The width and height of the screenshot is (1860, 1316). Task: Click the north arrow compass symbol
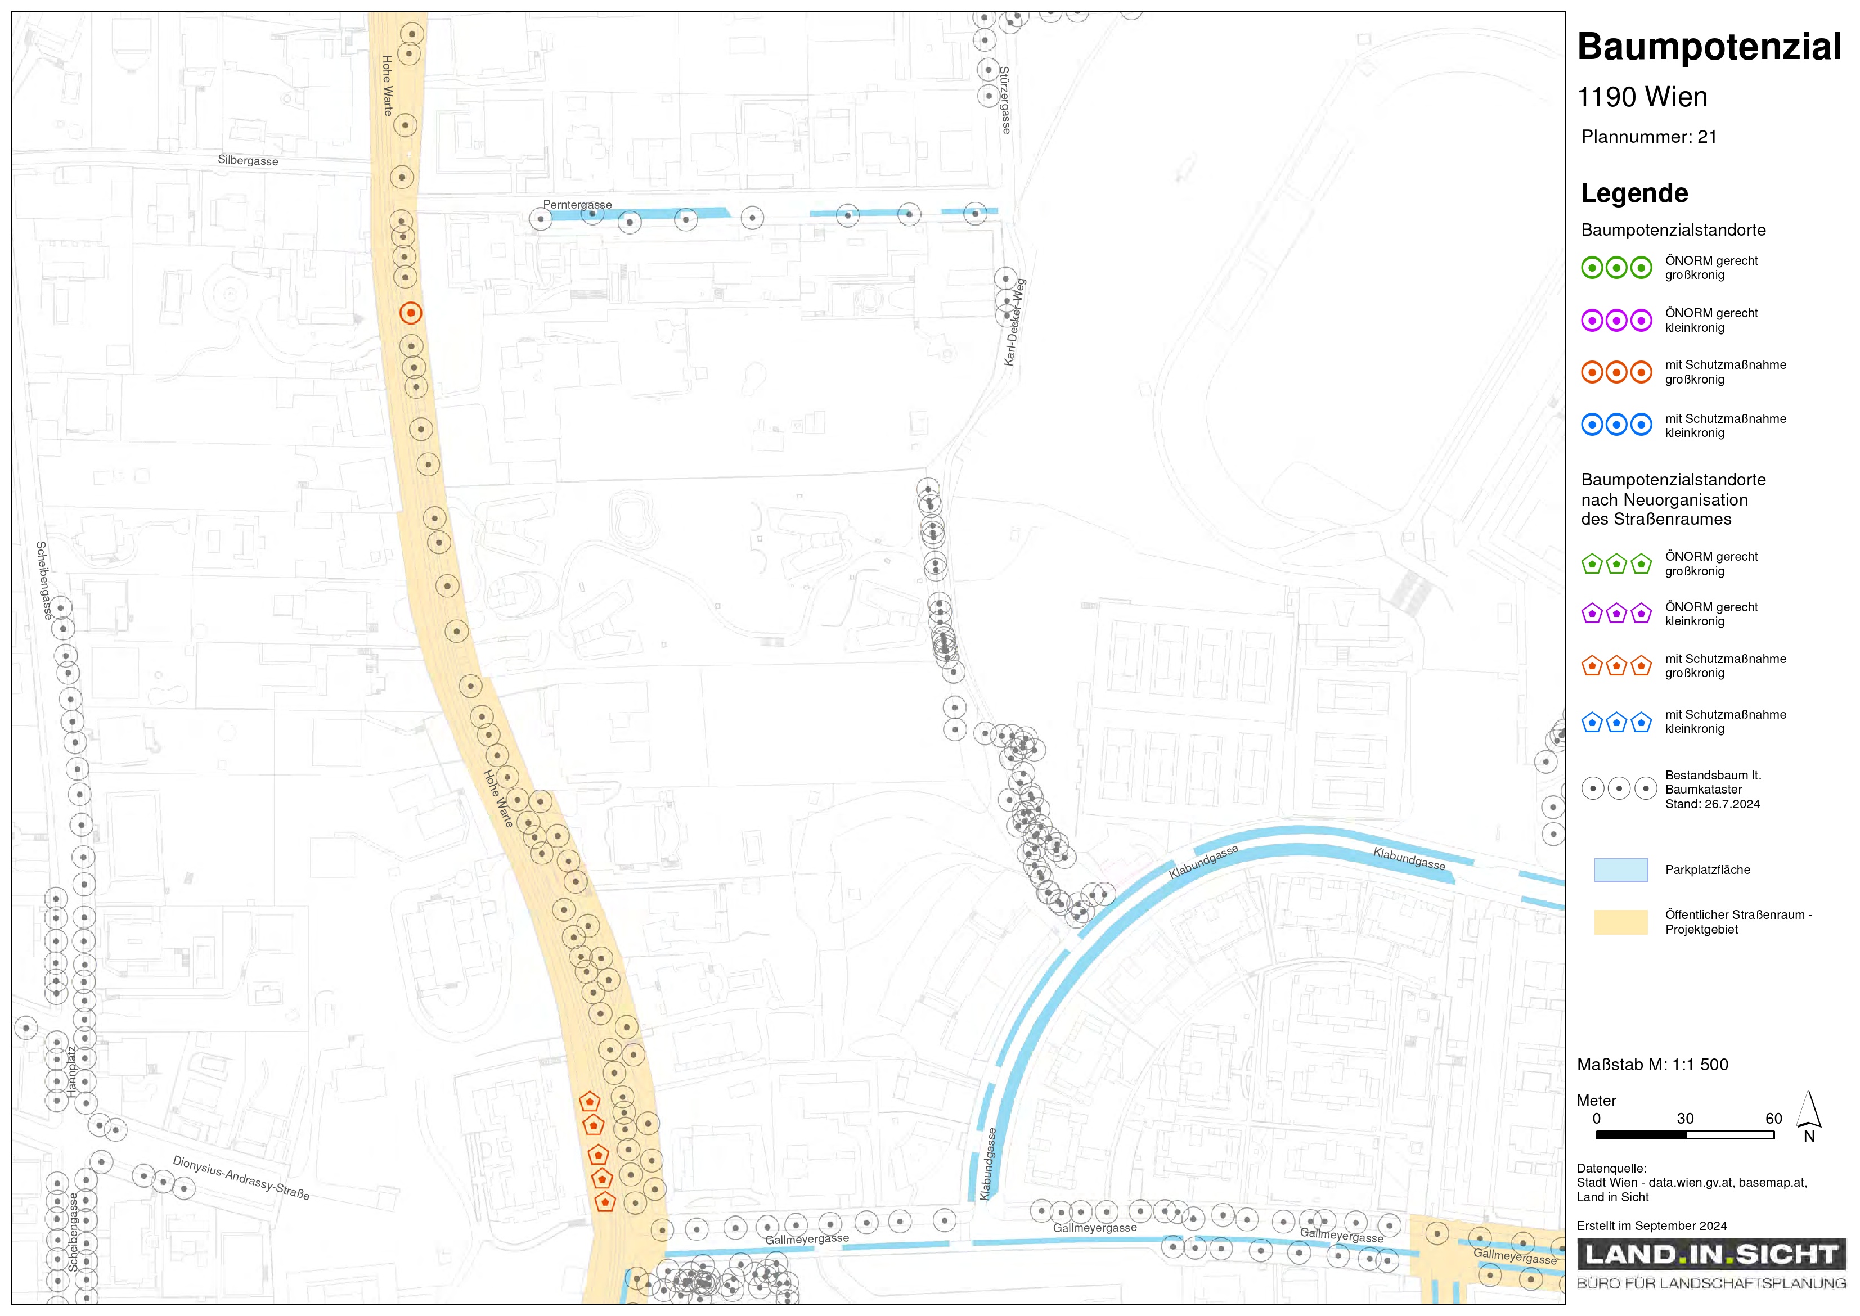(1808, 1115)
